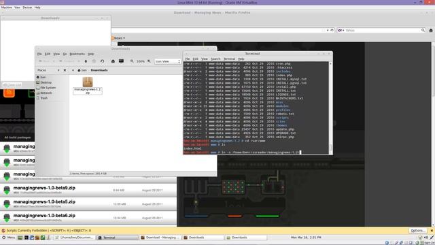Open managingnews-1.0-beta9.zip download link
Screen dimensions: 435x245
pos(44,188)
